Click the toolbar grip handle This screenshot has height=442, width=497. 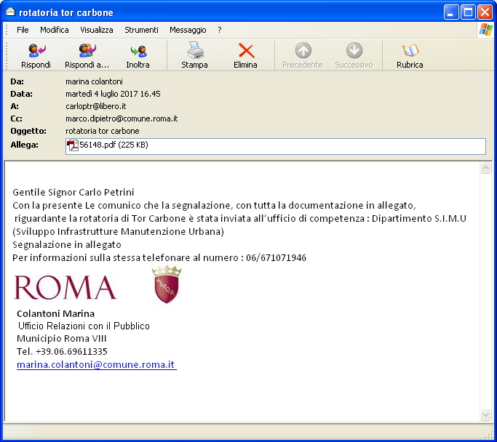point(6,55)
